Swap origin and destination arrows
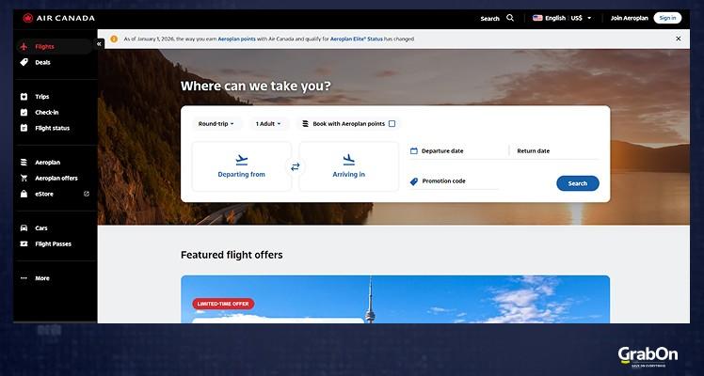Image resolution: width=704 pixels, height=376 pixels. 295,167
